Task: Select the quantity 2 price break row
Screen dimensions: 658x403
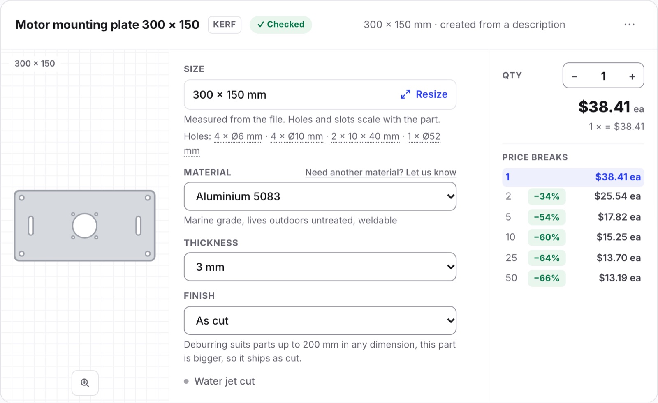Action: point(573,196)
